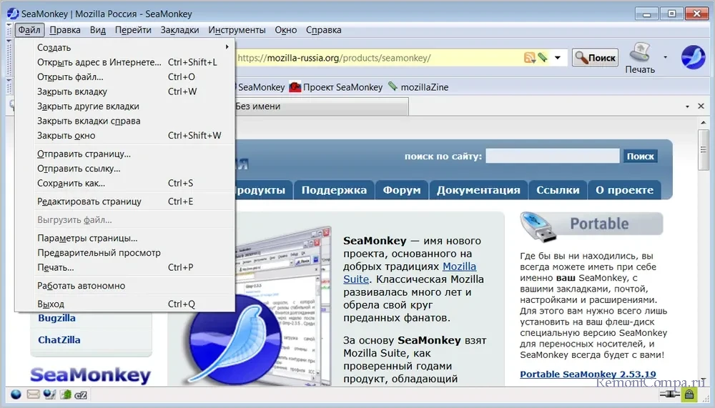
Task: Click the SeaMonkey bookmark in bookmarks toolbar
Action: pos(261,87)
